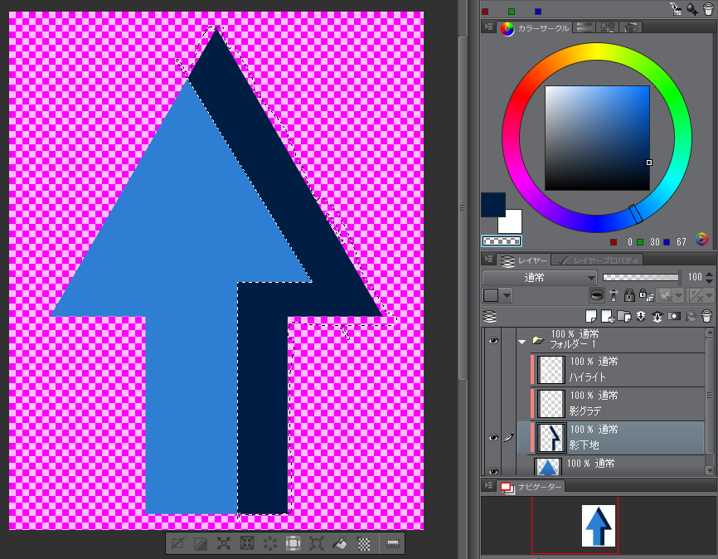718x559 pixels.
Task: Adjust layer opacity stepper arrows
Action: pos(709,277)
